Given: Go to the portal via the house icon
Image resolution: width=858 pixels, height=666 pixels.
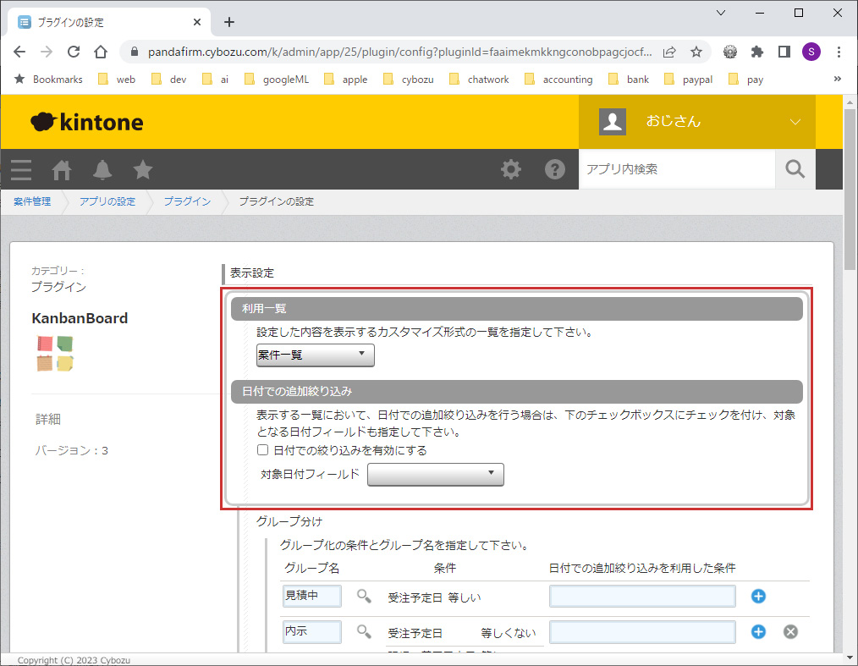Looking at the screenshot, I should [61, 169].
